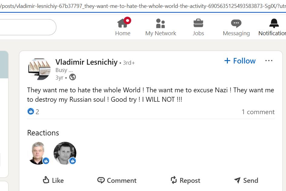Comment on the post
The height and width of the screenshot is (191, 286).
117,180
